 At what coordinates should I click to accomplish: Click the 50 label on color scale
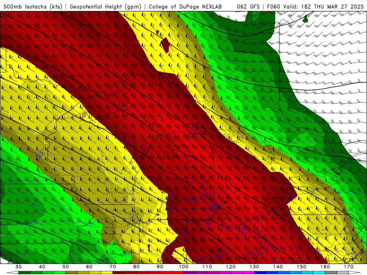point(66,267)
